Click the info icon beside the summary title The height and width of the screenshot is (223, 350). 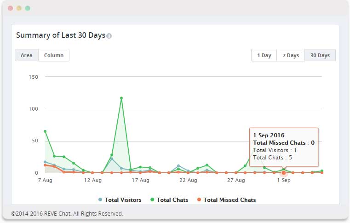click(109, 36)
